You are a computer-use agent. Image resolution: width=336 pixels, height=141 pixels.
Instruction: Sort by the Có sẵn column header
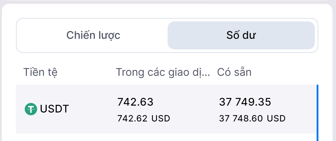click(x=234, y=72)
